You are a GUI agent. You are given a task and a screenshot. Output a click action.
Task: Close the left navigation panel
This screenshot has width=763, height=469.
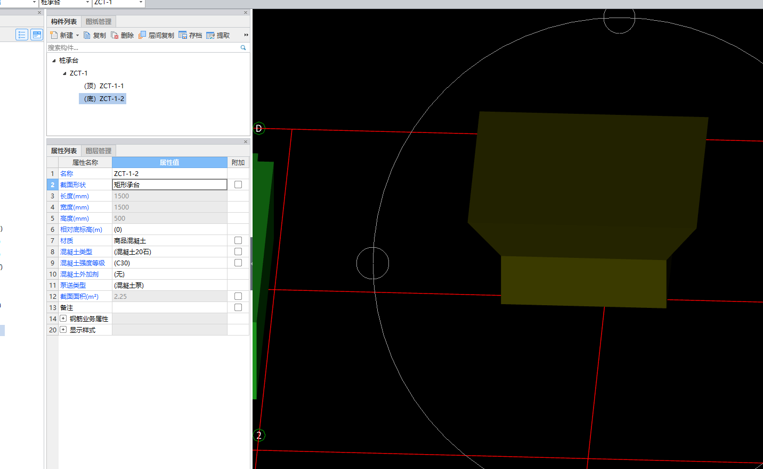click(39, 12)
